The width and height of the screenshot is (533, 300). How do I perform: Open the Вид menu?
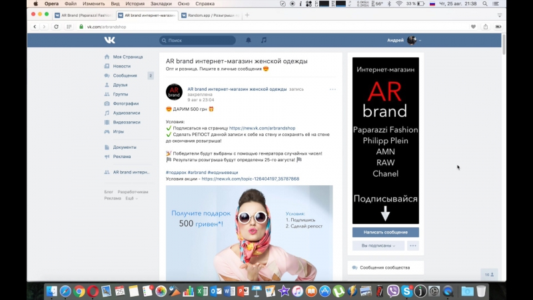(x=115, y=4)
